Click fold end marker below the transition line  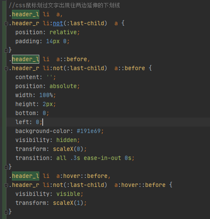[x=6, y=167]
